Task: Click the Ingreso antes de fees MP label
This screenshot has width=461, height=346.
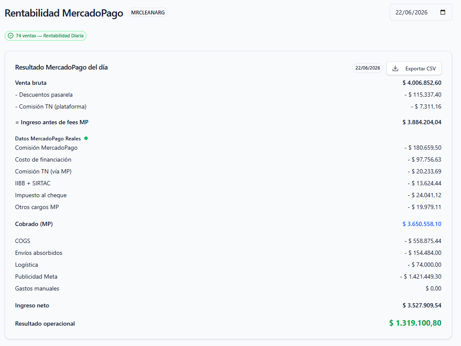Action: point(52,123)
